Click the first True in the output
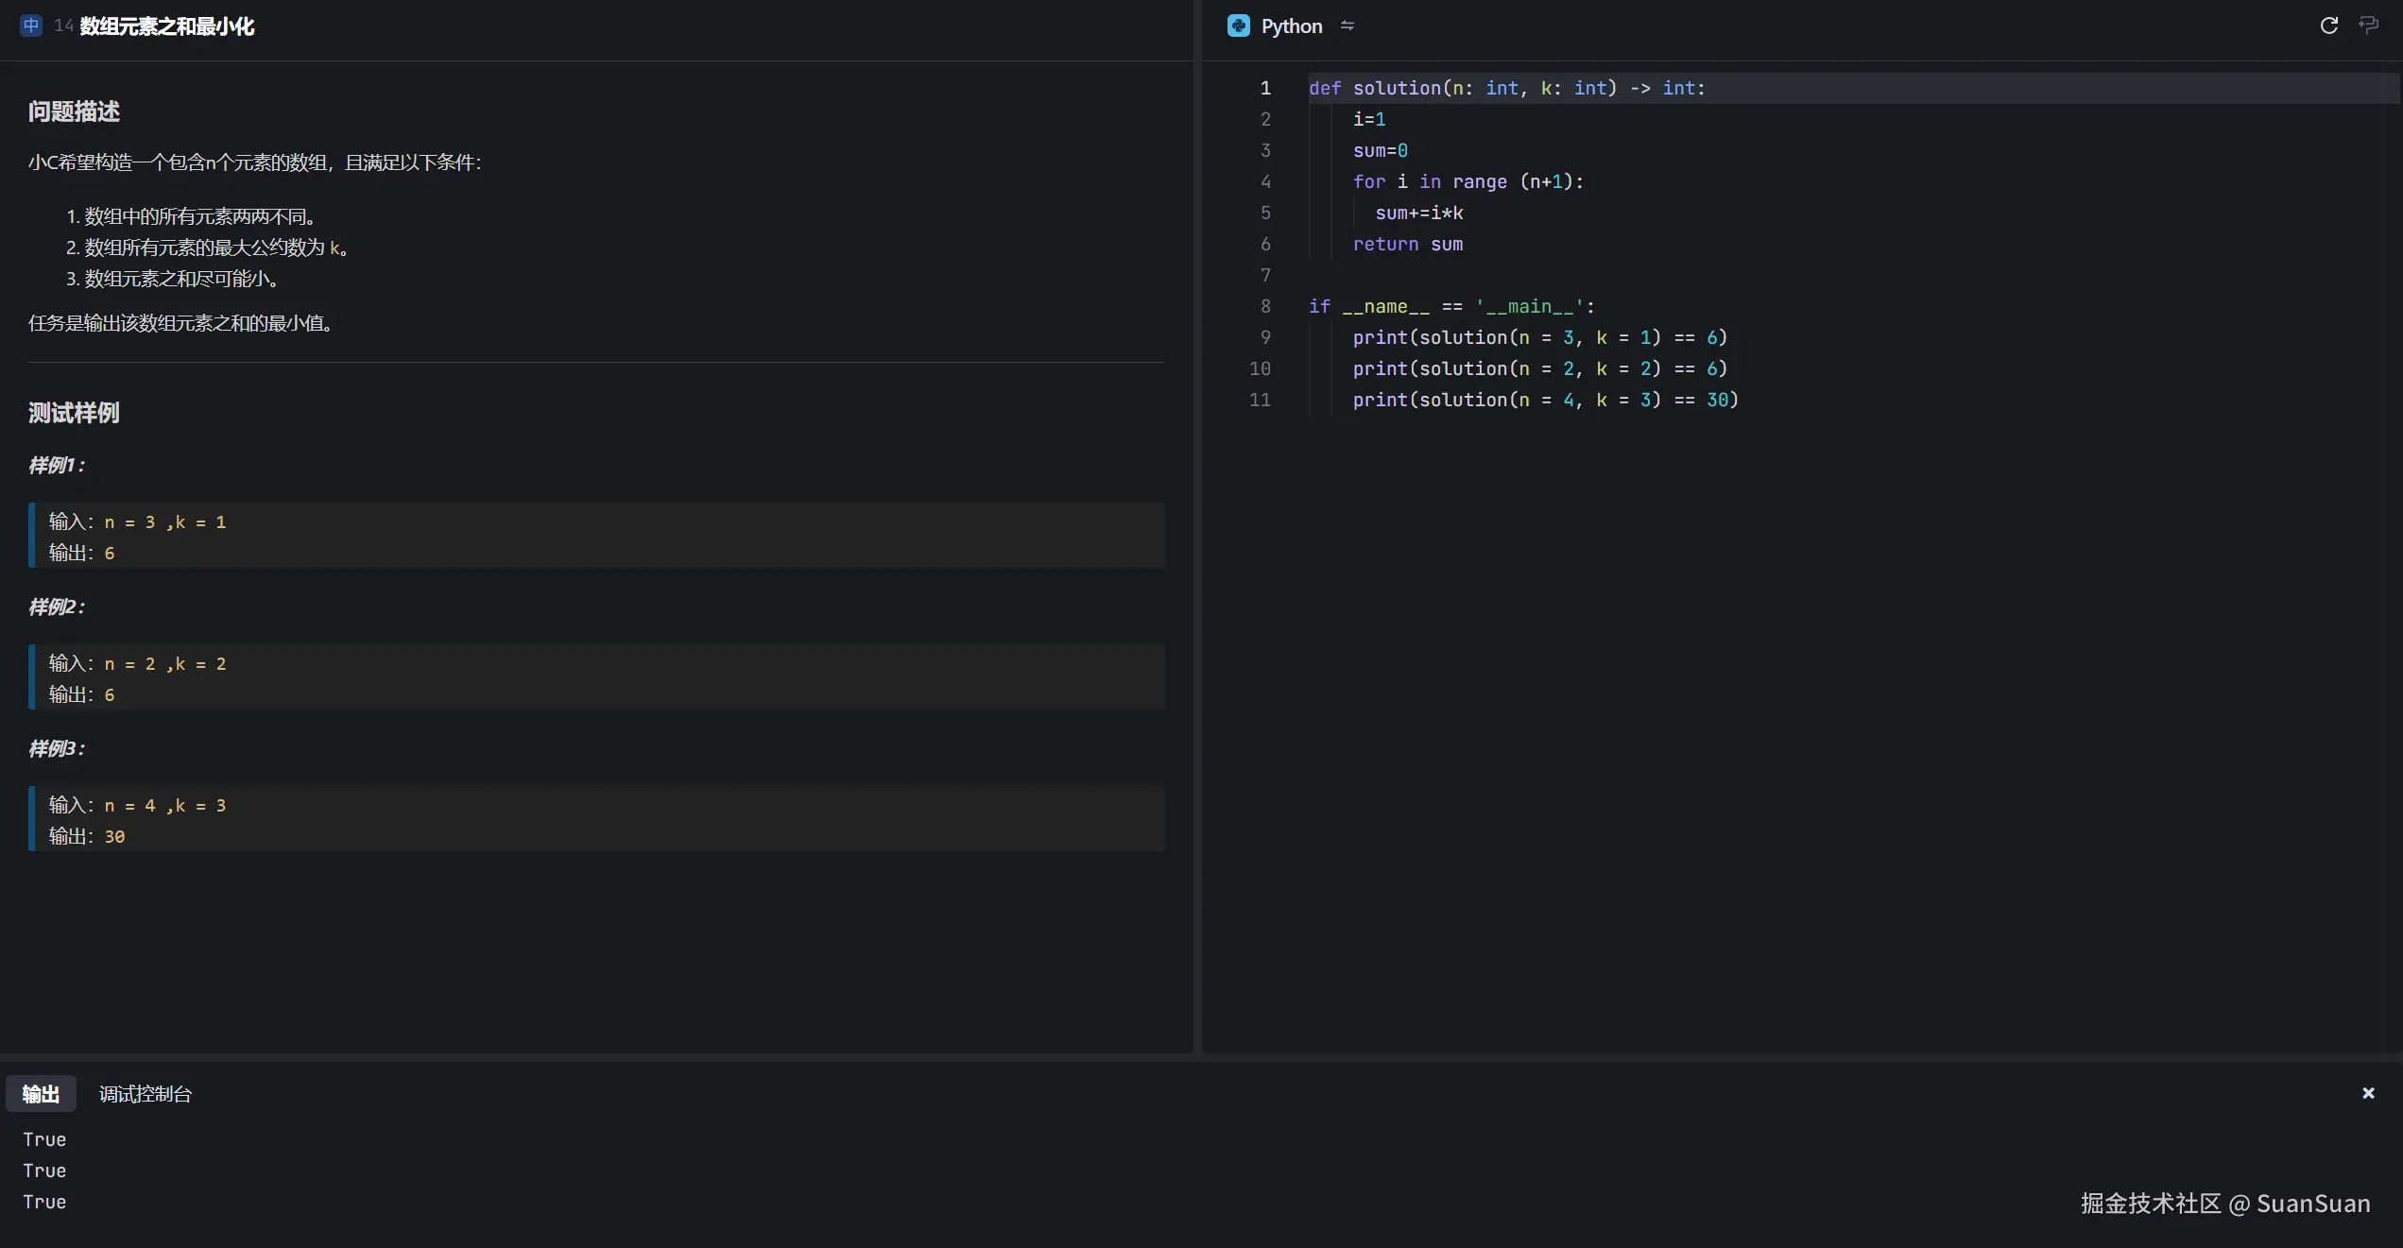Image resolution: width=2403 pixels, height=1248 pixels. (44, 1139)
